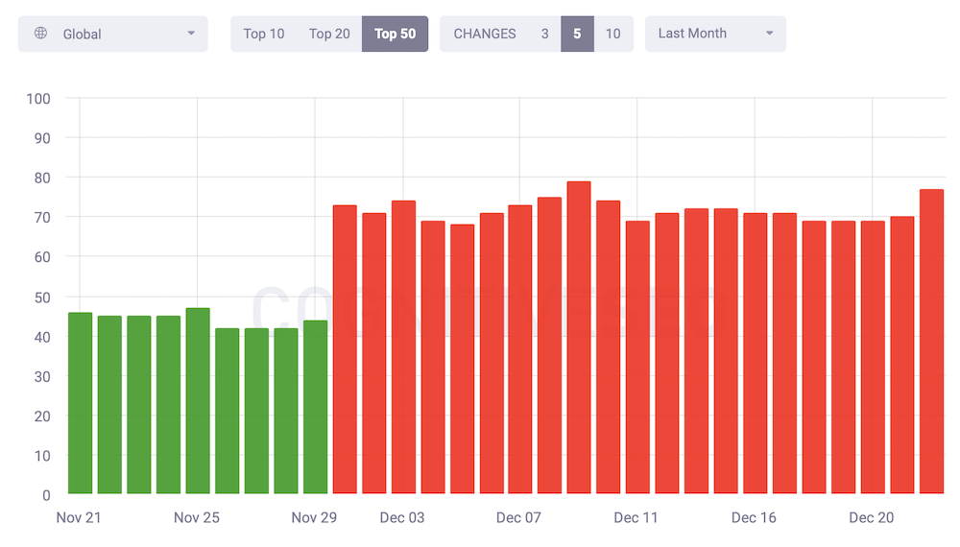The image size is (960, 547).
Task: Click the tallest red bar in chart
Action: (x=579, y=338)
